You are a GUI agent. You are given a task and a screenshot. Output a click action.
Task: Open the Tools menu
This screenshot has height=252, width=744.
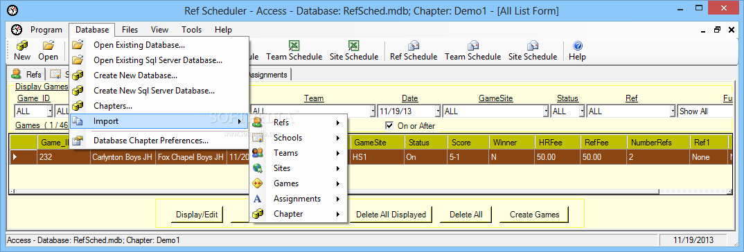(191, 30)
